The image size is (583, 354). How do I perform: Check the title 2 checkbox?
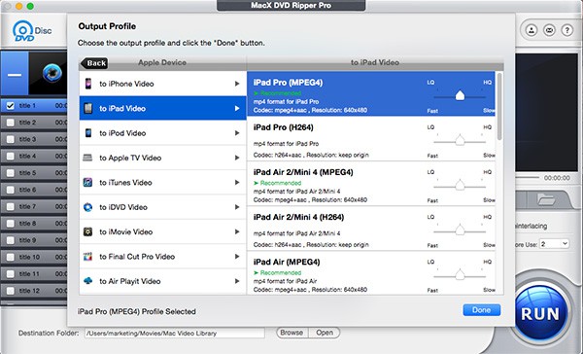point(11,123)
